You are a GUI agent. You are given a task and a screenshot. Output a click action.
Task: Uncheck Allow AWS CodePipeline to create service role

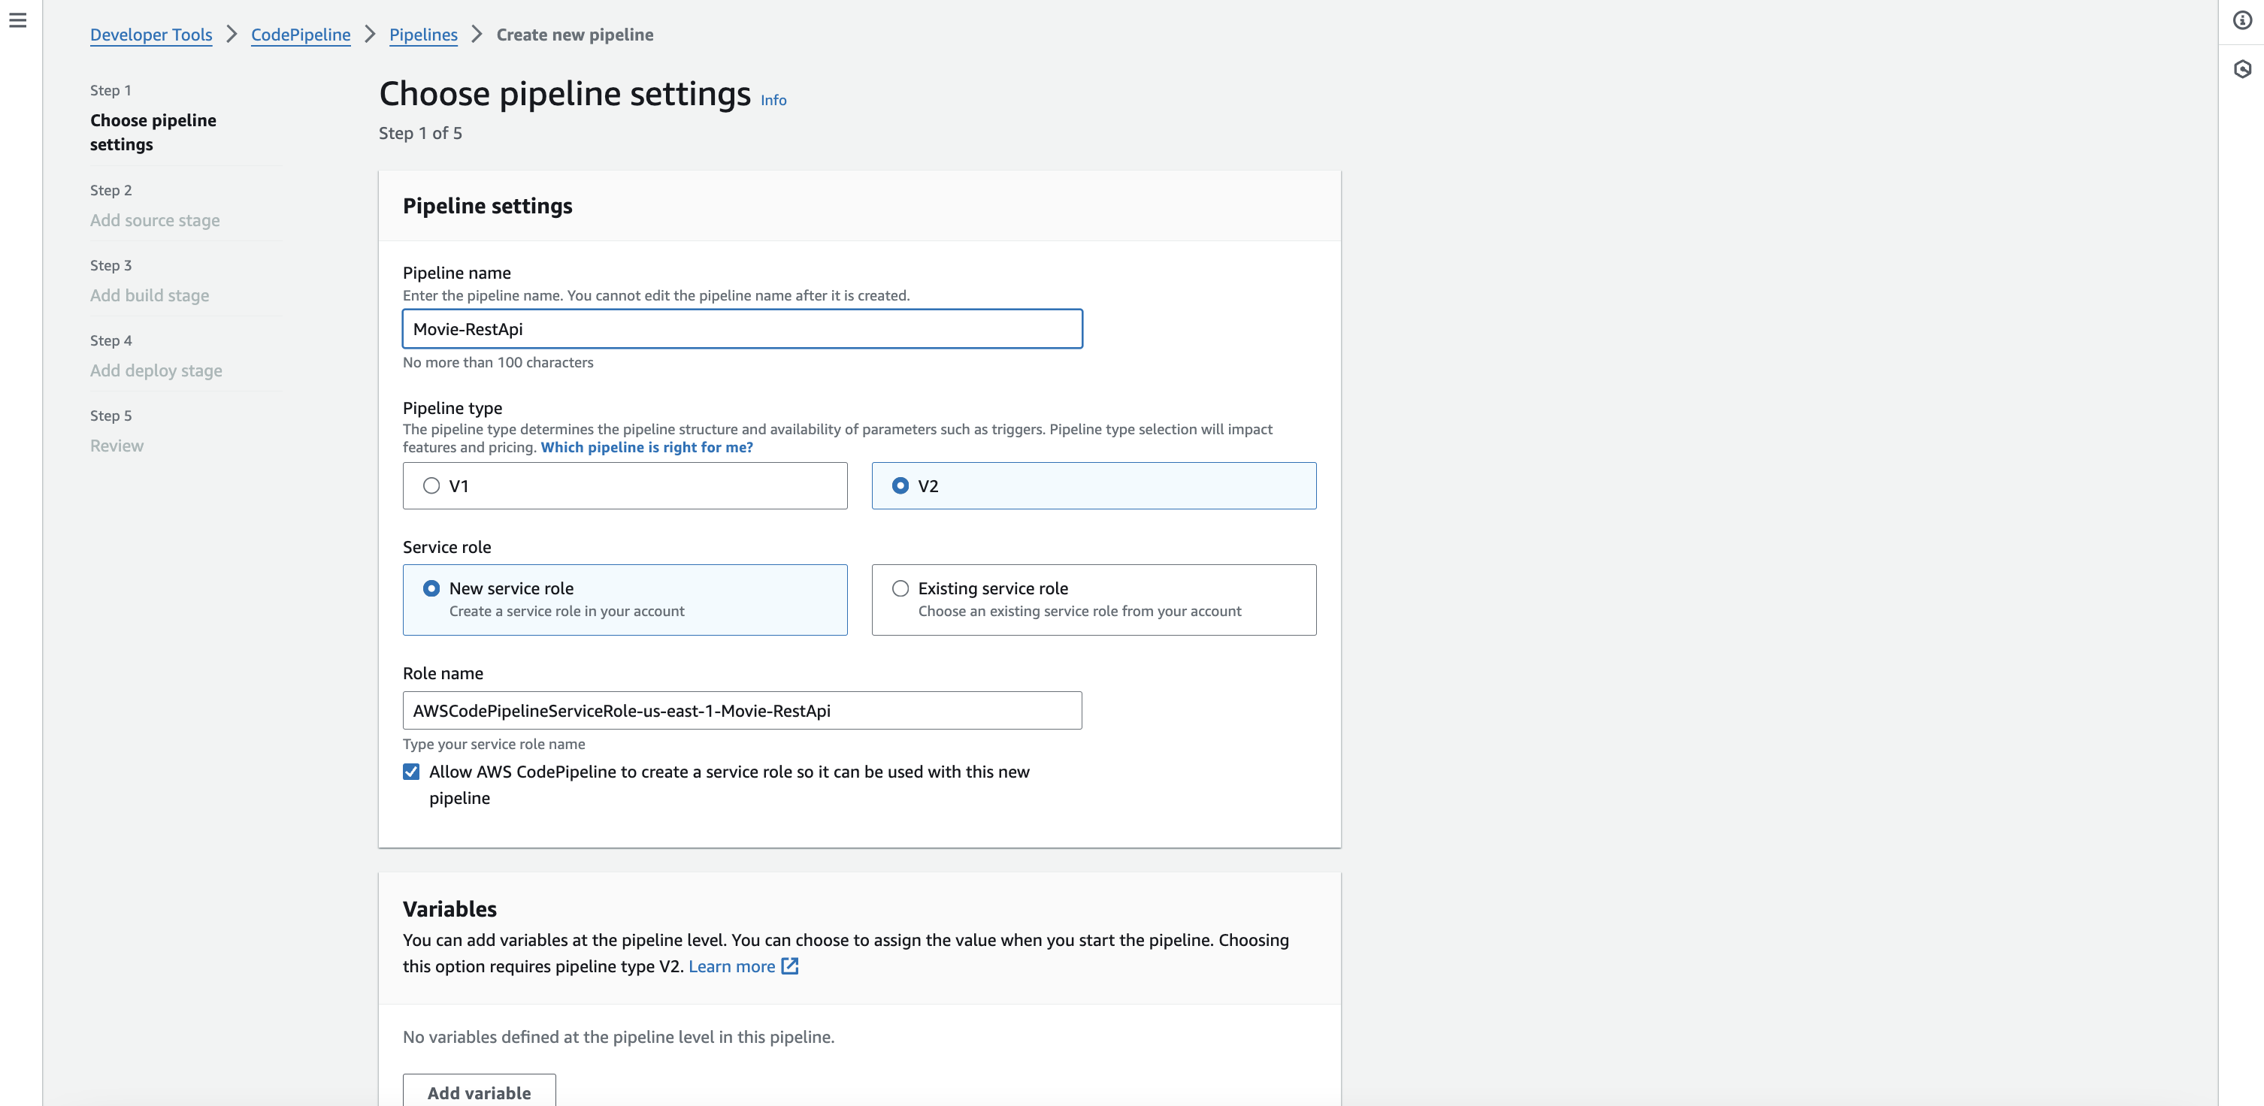(x=411, y=772)
